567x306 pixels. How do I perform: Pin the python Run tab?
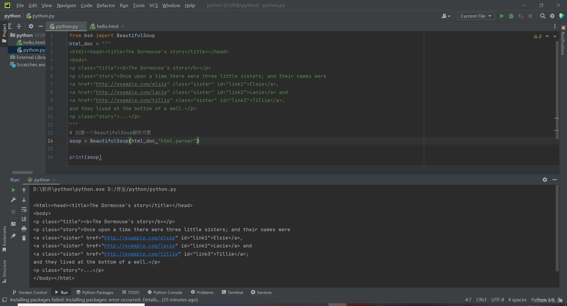point(13,236)
